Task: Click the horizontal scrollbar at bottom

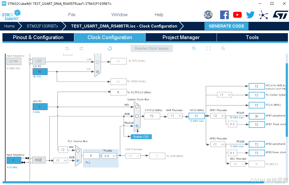Action: (x=134, y=182)
